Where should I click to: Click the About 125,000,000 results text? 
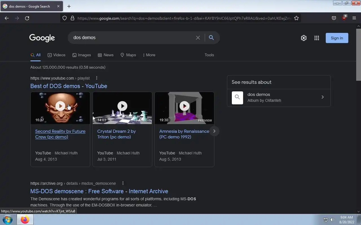point(68,67)
